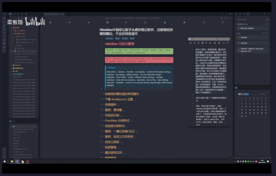
Task: Expand the 安装插件 heading fold arrow
Action: [104, 105]
